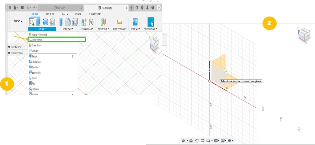Select the Shell tool icon

75,22
